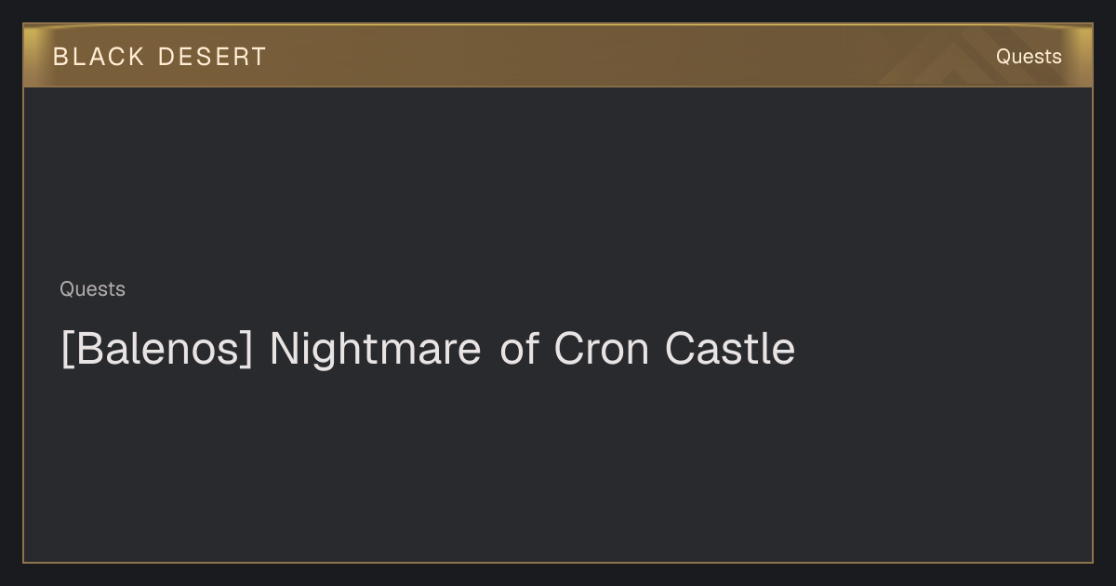Click the word Nightmare in the title
Image resolution: width=1116 pixels, height=586 pixels.
376,350
